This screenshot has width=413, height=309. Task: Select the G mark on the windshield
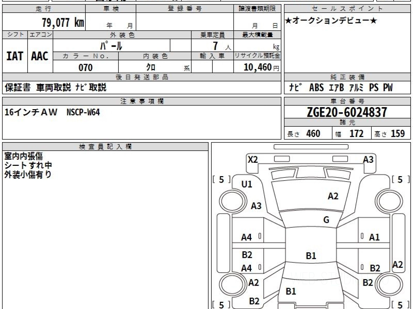click(x=326, y=220)
